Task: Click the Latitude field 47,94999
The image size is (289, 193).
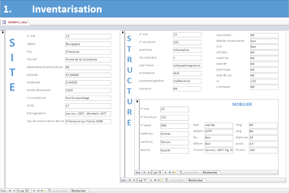Action: tap(88, 75)
